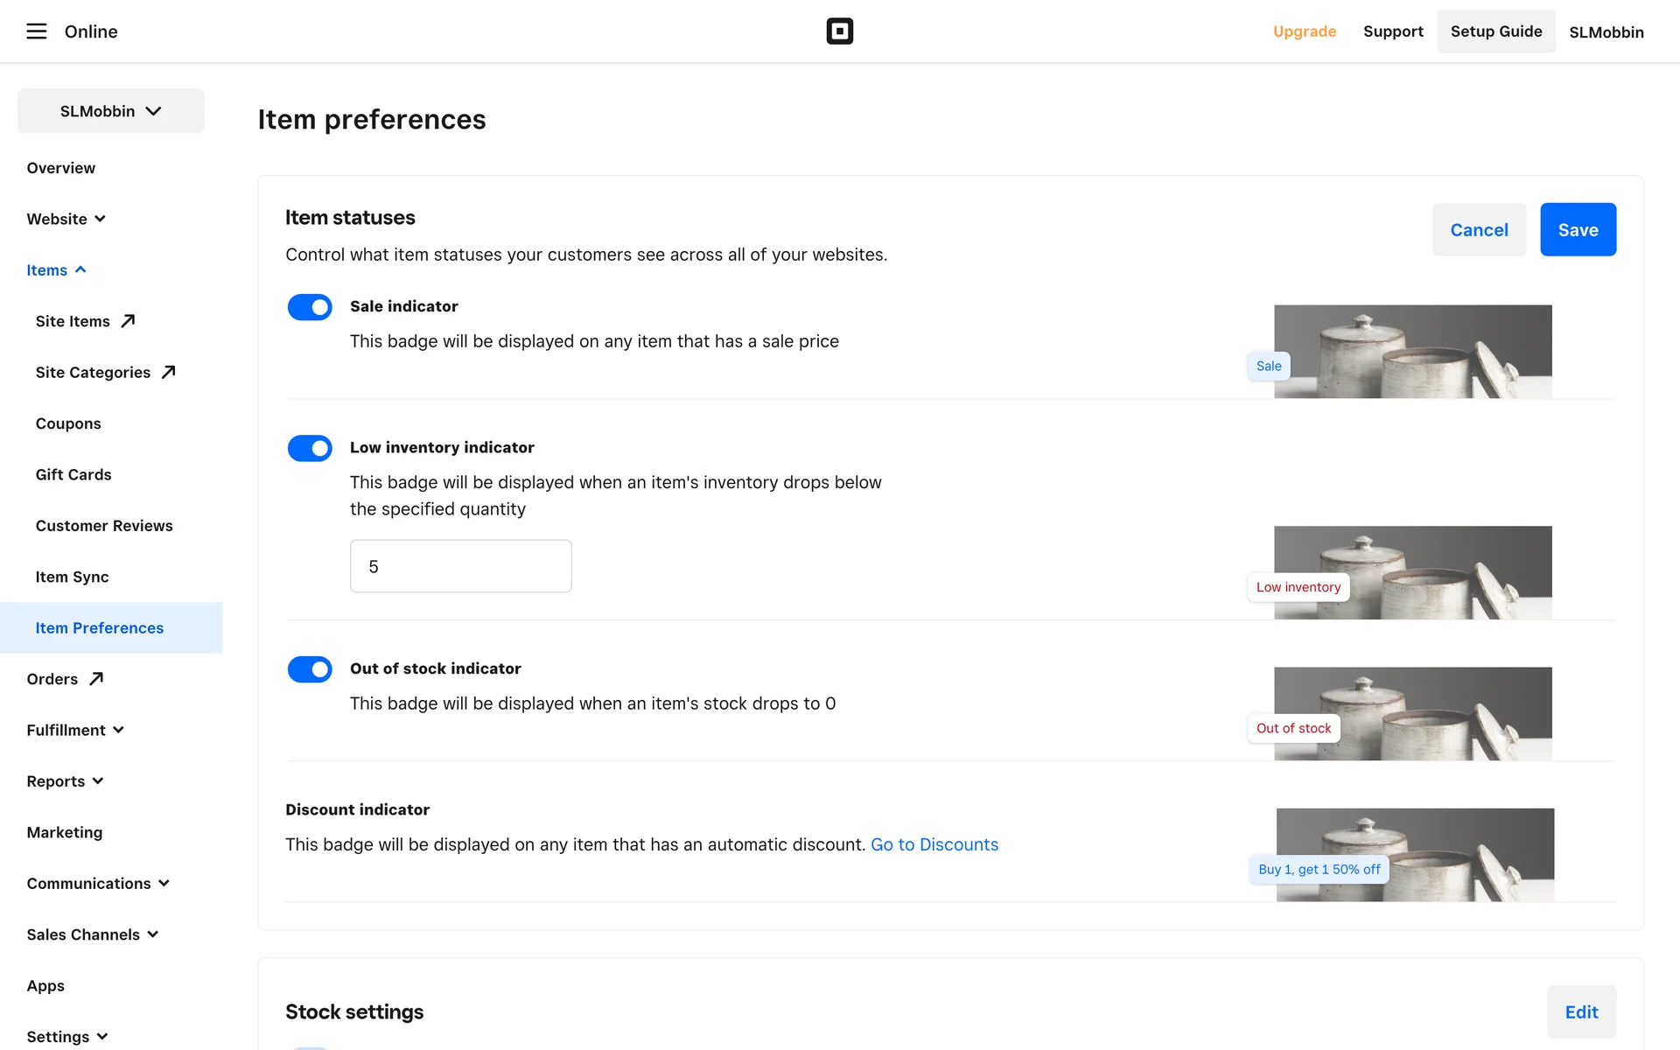1680x1050 pixels.
Task: Disable the Sale indicator toggle
Action: tap(310, 307)
